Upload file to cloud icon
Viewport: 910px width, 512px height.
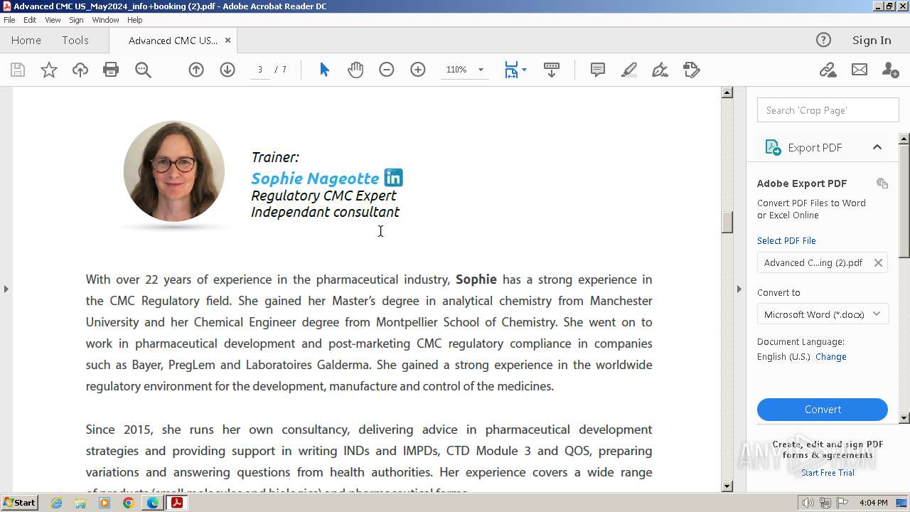pos(80,70)
